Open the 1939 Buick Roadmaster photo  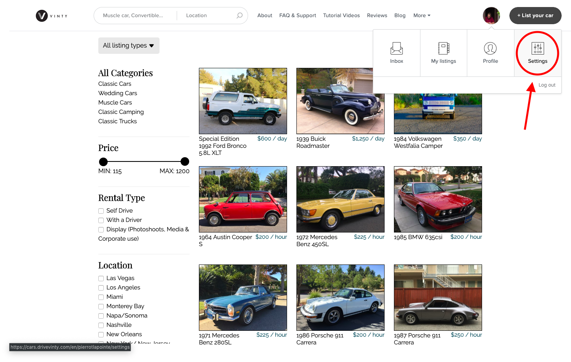pos(340,101)
